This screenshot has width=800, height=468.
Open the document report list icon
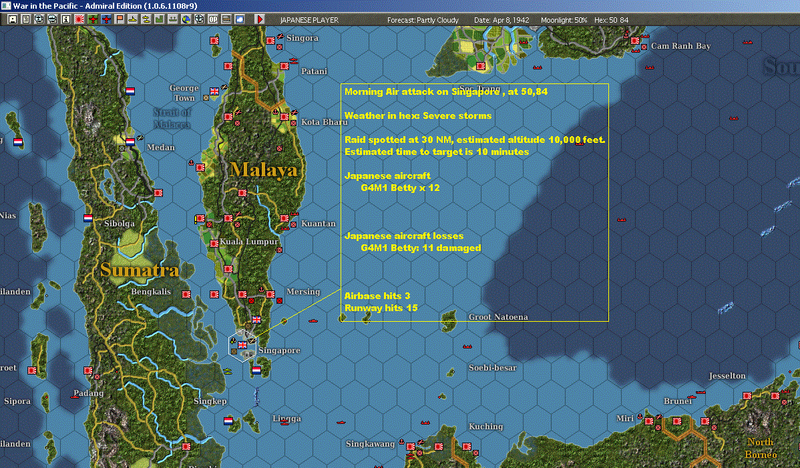click(x=26, y=19)
